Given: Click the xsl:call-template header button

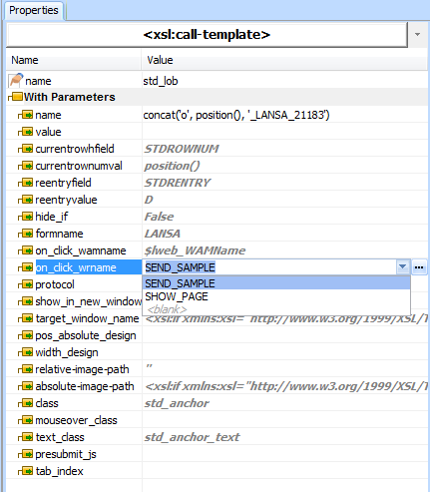Looking at the screenshot, I should 207,35.
